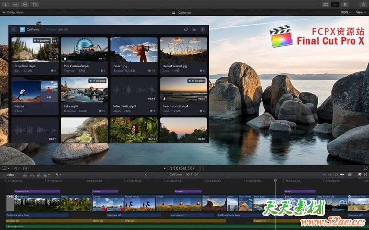Click the playhead marker on timeline ruler
Screen dimensions: 369x230
tap(275, 181)
